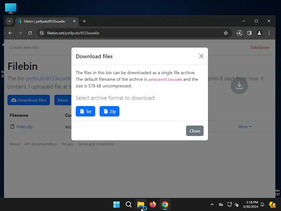Open the Privacy footer link
281x211 pixels.
(x=67, y=144)
